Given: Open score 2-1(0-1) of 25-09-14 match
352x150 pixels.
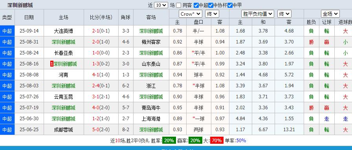Looking at the screenshot, I should [x=101, y=31].
